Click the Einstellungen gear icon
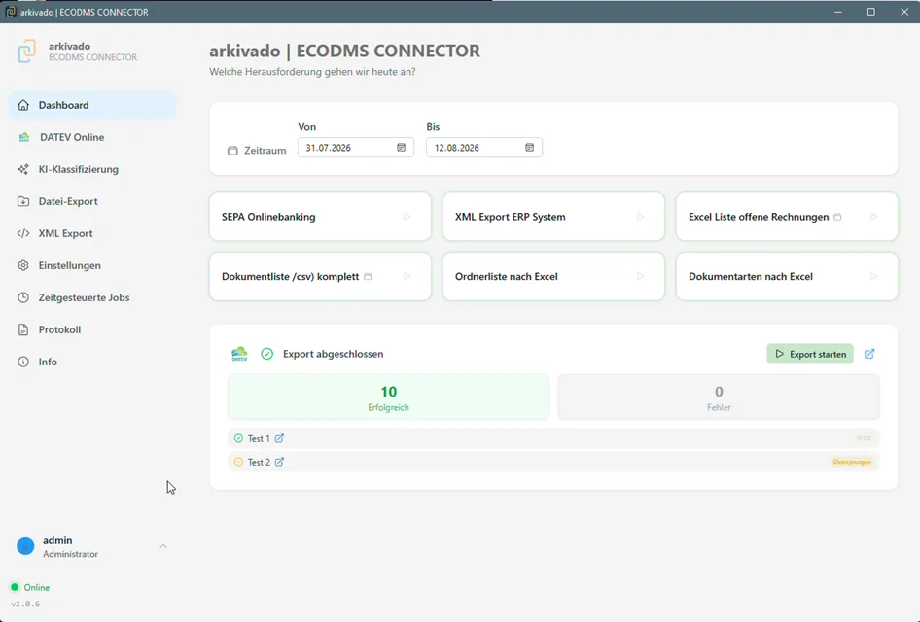This screenshot has width=920, height=622. click(23, 265)
